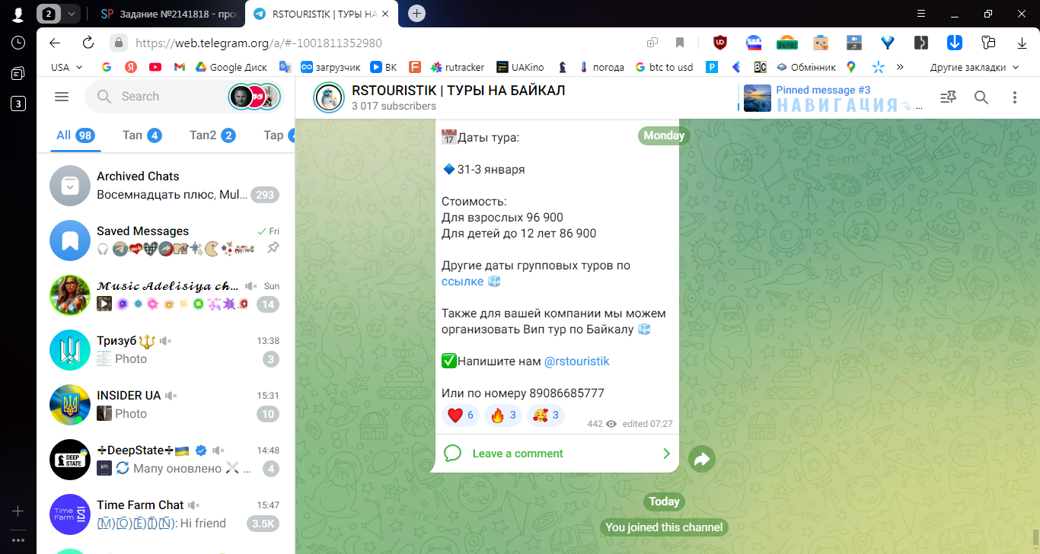Open the INSIDER UA chat

point(165,405)
